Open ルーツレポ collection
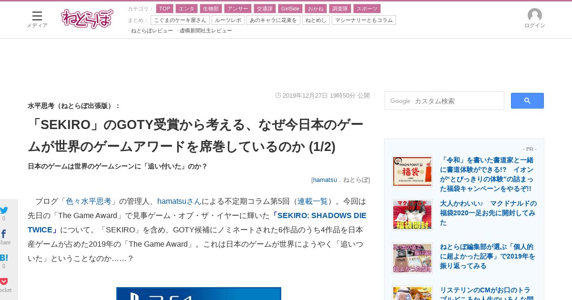Screen dimensions: 572x300 (x=228, y=20)
